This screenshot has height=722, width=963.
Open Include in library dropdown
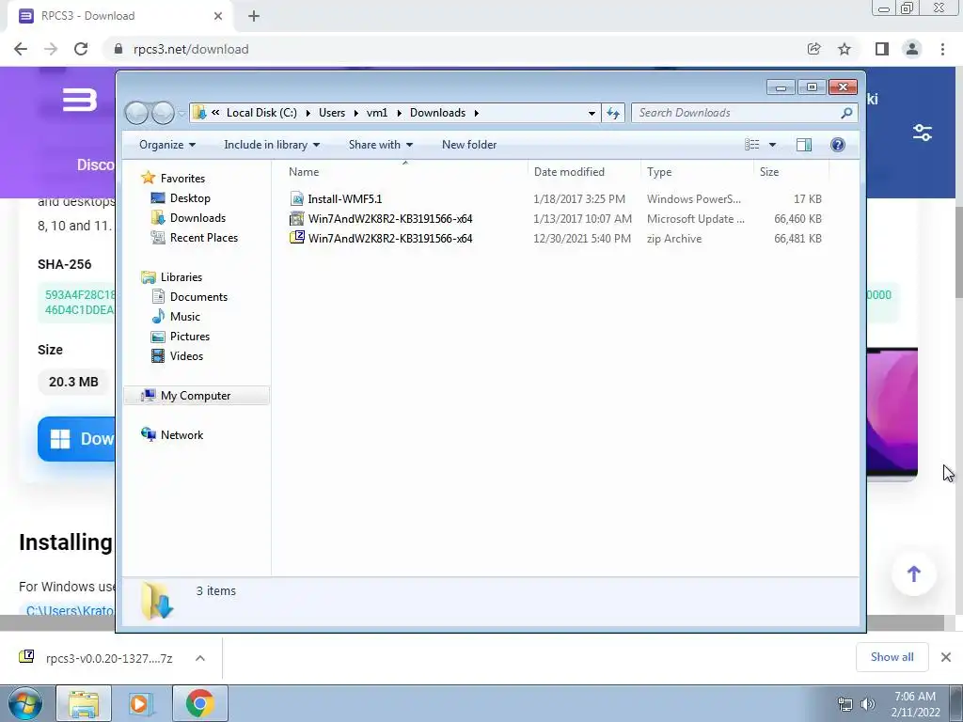click(x=272, y=145)
